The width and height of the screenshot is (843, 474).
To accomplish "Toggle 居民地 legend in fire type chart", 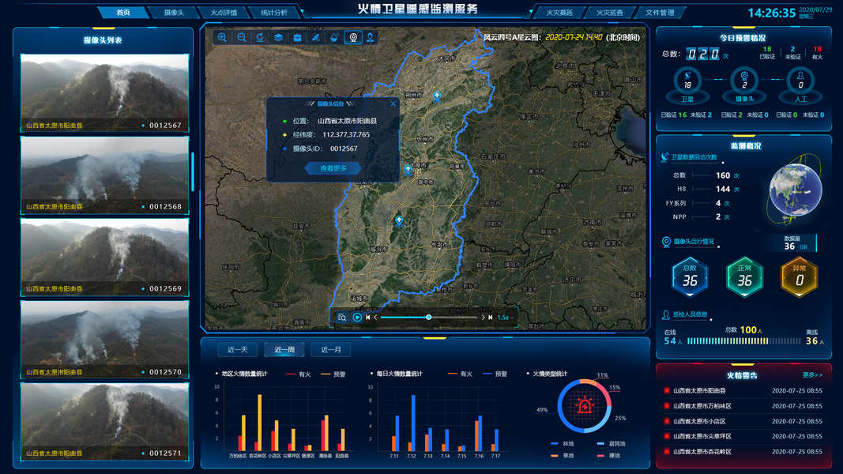I will [612, 444].
